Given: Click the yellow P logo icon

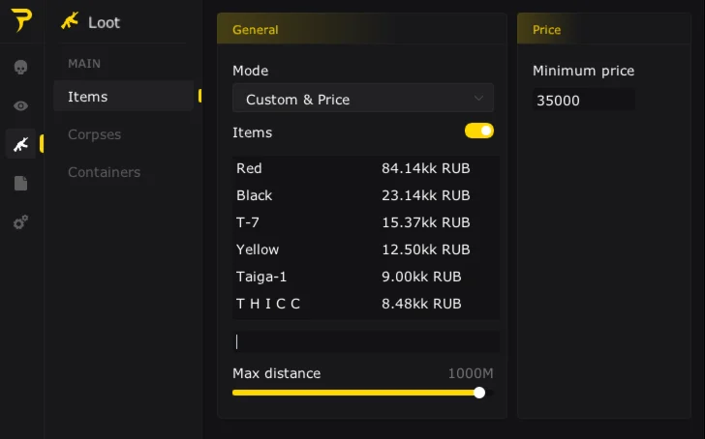Looking at the screenshot, I should pyautogui.click(x=21, y=20).
